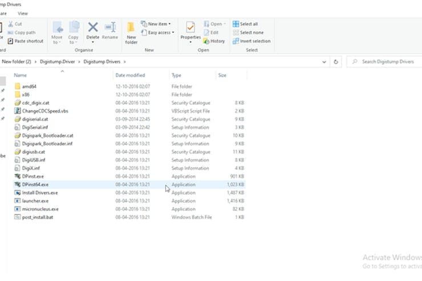The width and height of the screenshot is (422, 281).
Task: Sort files by Date modified column
Action: [130, 75]
